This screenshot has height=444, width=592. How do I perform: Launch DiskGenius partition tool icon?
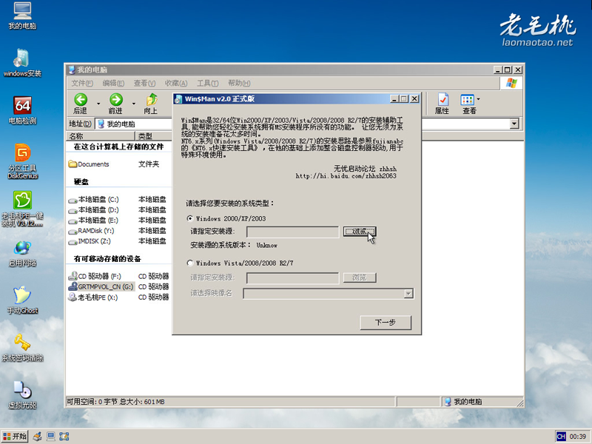[22, 161]
